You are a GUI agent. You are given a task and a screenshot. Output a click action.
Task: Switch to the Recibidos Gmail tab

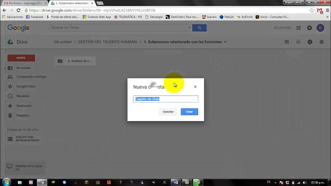[x=25, y=3]
